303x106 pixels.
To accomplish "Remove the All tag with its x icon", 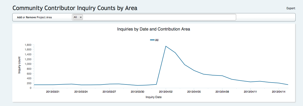I will [81, 17].
